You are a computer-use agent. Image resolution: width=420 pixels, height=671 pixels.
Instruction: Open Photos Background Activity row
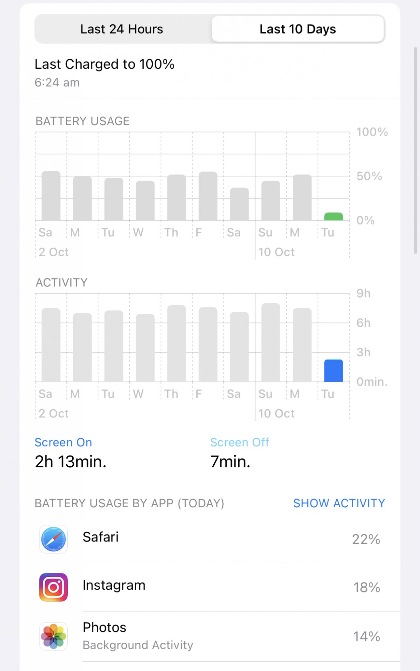click(210, 636)
